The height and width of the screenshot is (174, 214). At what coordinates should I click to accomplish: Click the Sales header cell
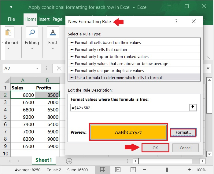pyautogui.click(x=23, y=88)
